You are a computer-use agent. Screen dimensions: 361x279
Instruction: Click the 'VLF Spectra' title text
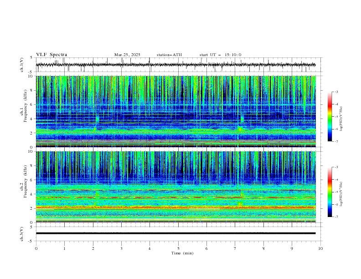pos(52,55)
